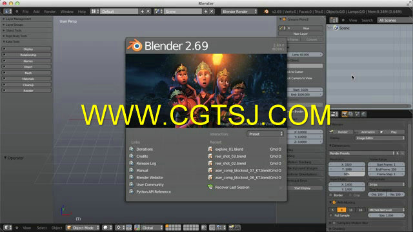The height and width of the screenshot is (232, 413).
Task: Open the Add menu
Action: [36, 12]
